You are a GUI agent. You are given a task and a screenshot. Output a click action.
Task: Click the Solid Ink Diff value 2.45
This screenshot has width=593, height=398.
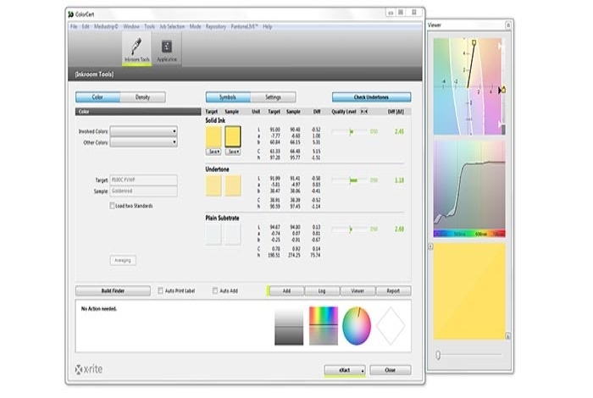(399, 131)
